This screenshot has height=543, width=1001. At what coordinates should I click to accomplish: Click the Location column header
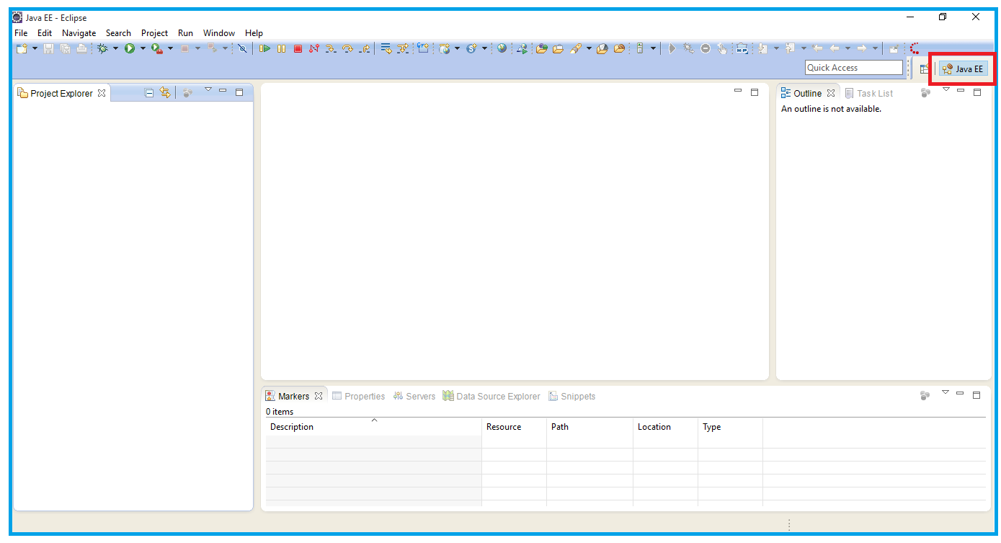tap(665, 427)
